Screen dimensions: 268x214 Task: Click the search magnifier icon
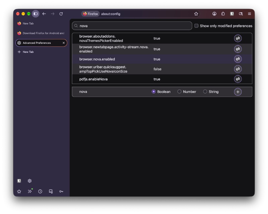(76, 26)
